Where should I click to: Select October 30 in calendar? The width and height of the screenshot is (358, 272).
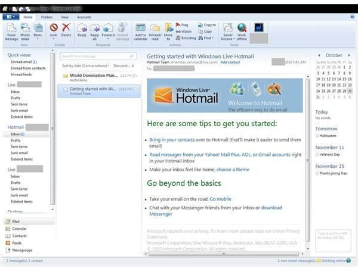350,91
